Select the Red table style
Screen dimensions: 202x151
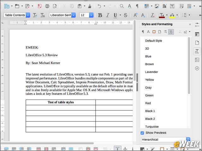click(148, 103)
